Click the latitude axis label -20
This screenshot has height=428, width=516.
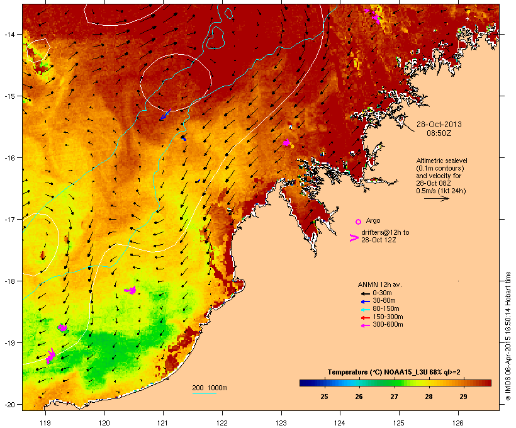[x=9, y=404]
